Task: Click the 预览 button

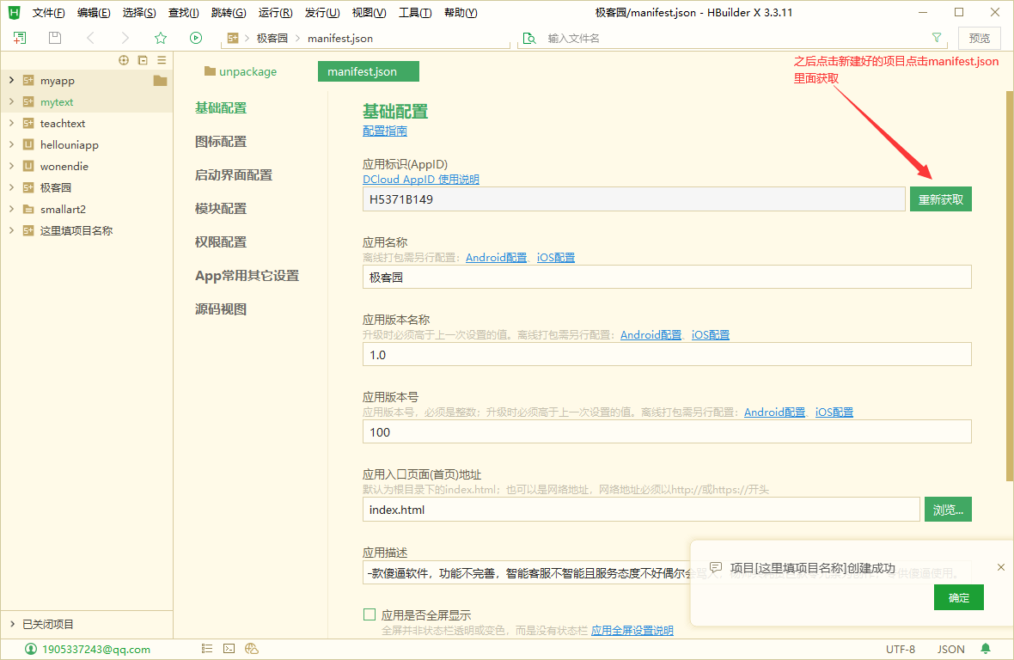Action: click(979, 38)
